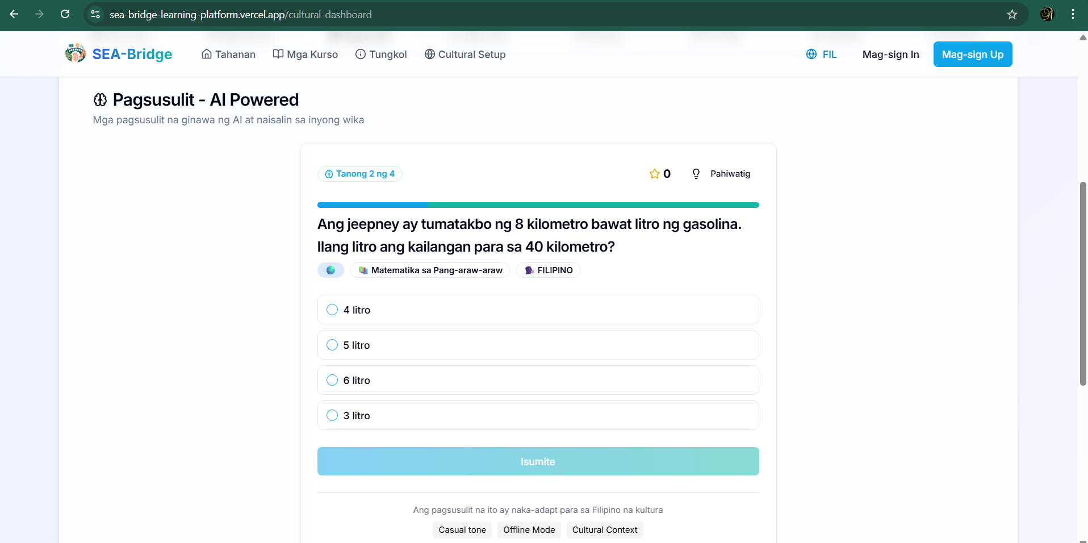
Task: Click the Pahiwatig lightbulb hint icon
Action: click(x=696, y=174)
